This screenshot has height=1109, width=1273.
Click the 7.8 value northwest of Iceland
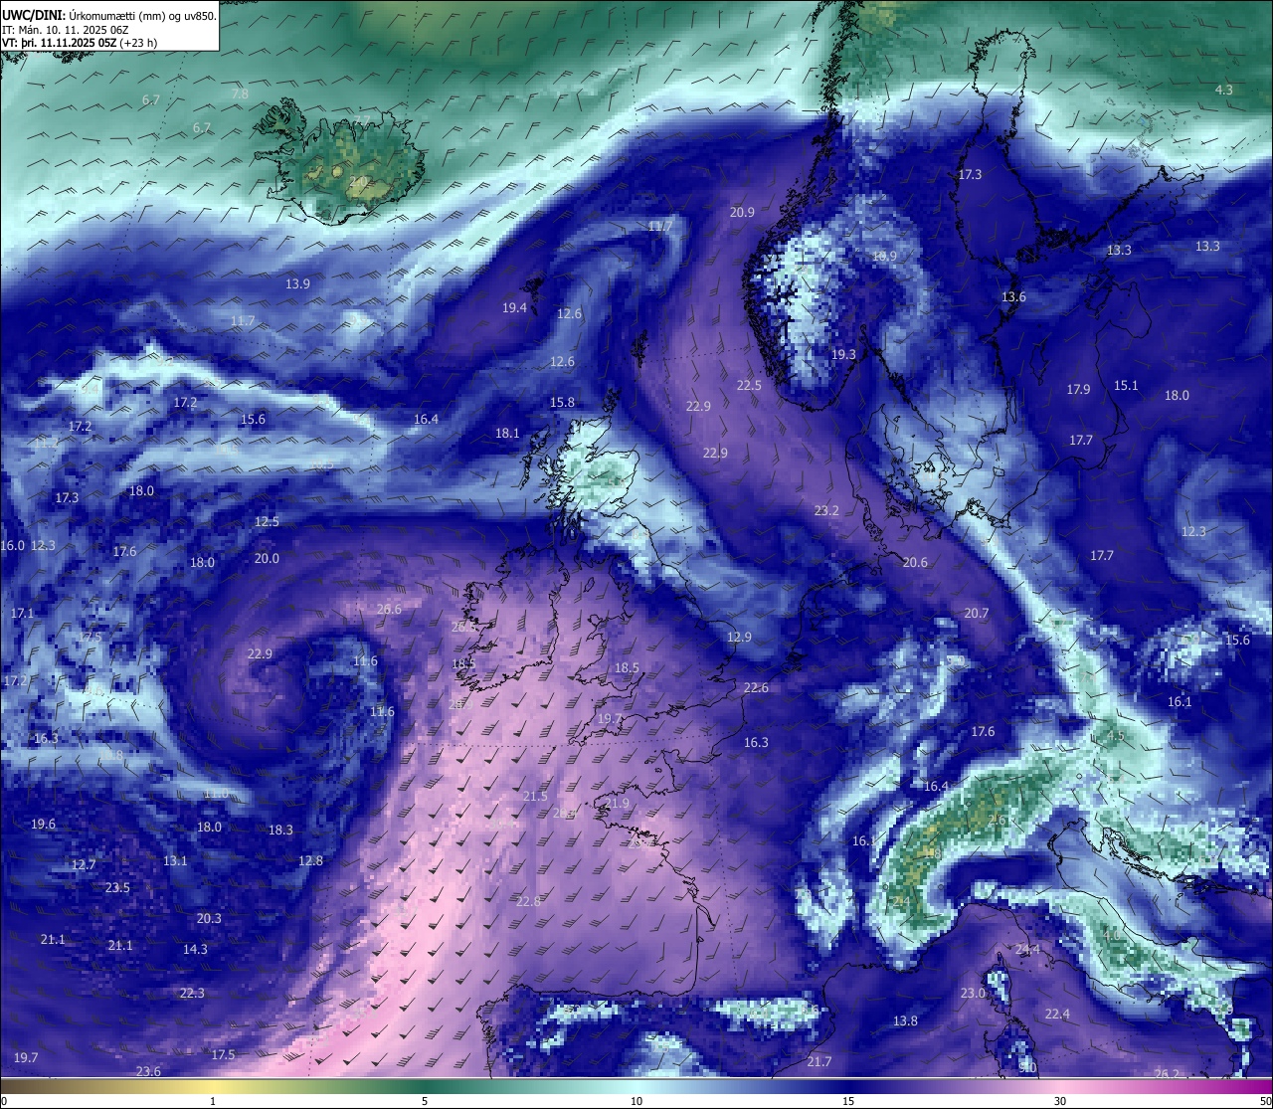(x=240, y=93)
